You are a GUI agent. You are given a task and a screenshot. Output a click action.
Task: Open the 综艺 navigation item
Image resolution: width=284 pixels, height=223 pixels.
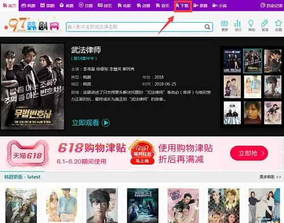105,6
